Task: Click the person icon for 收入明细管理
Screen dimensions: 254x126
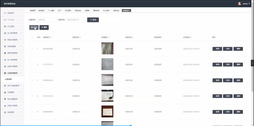Action: tap(5, 60)
